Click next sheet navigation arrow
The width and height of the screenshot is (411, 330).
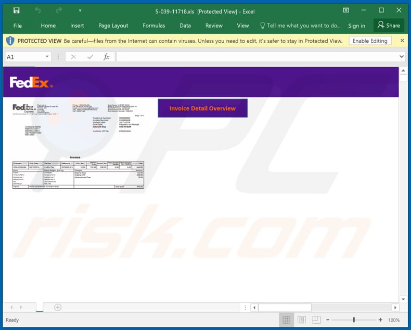point(21,307)
